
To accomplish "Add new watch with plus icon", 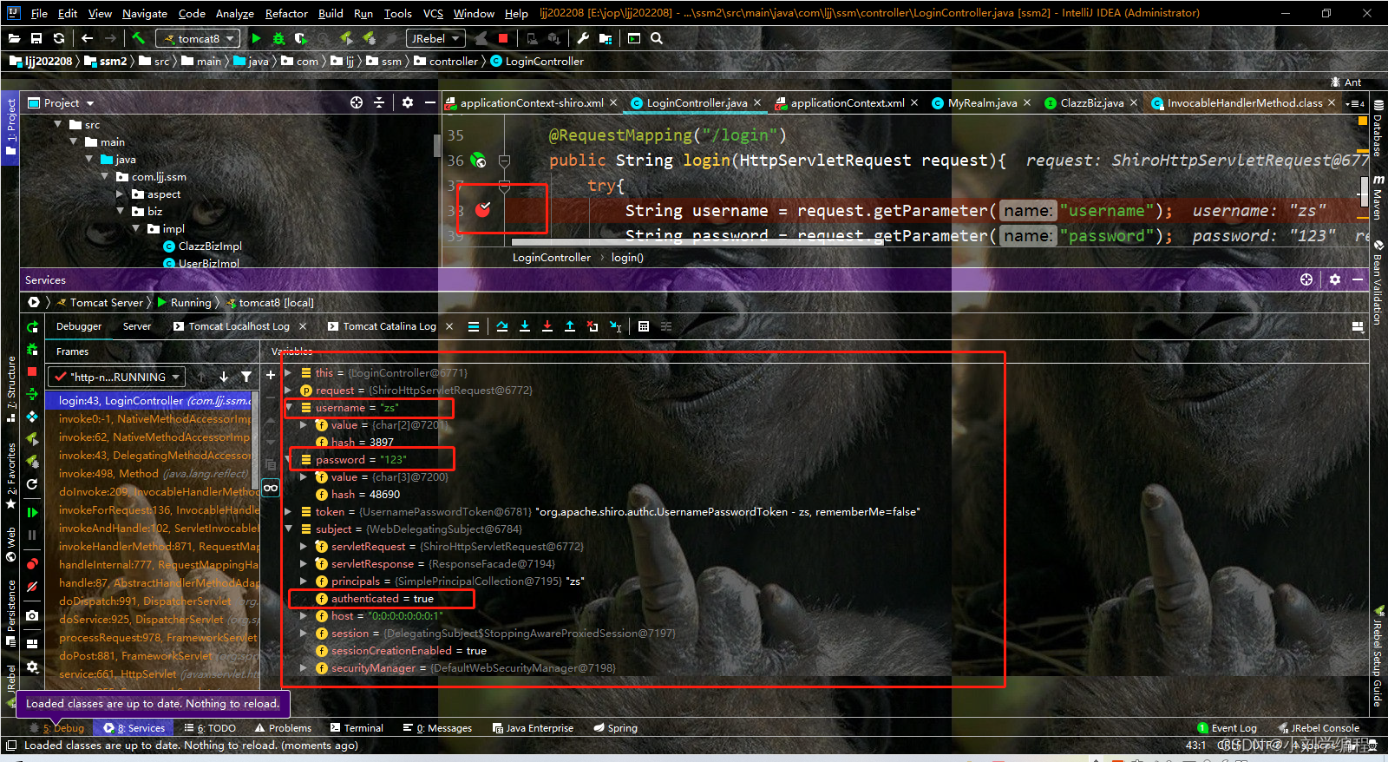I will click(x=271, y=375).
